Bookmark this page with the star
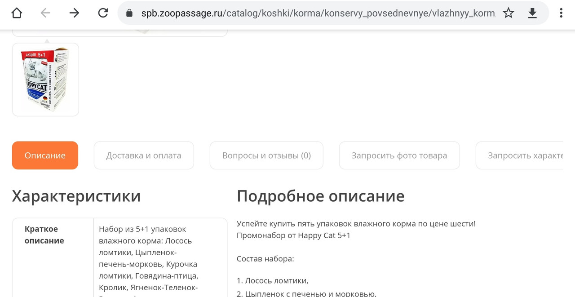Viewport: 575px width, 297px height. pyautogui.click(x=508, y=13)
